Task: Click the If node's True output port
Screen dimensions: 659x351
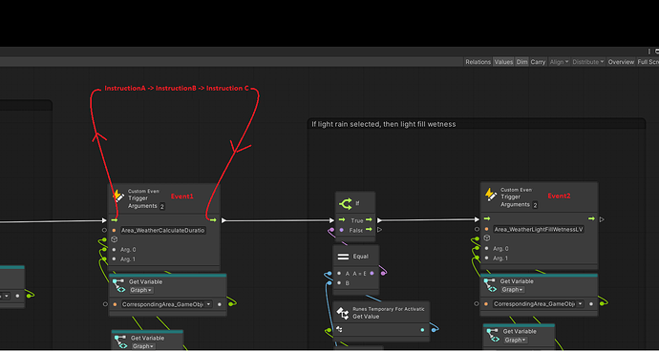Action: pyautogui.click(x=369, y=220)
